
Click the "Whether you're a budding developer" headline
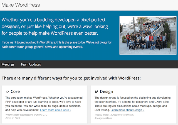coord(55,27)
